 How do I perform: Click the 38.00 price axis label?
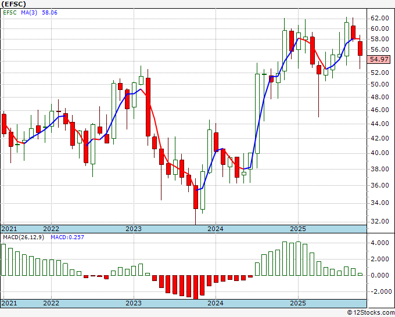point(380,169)
